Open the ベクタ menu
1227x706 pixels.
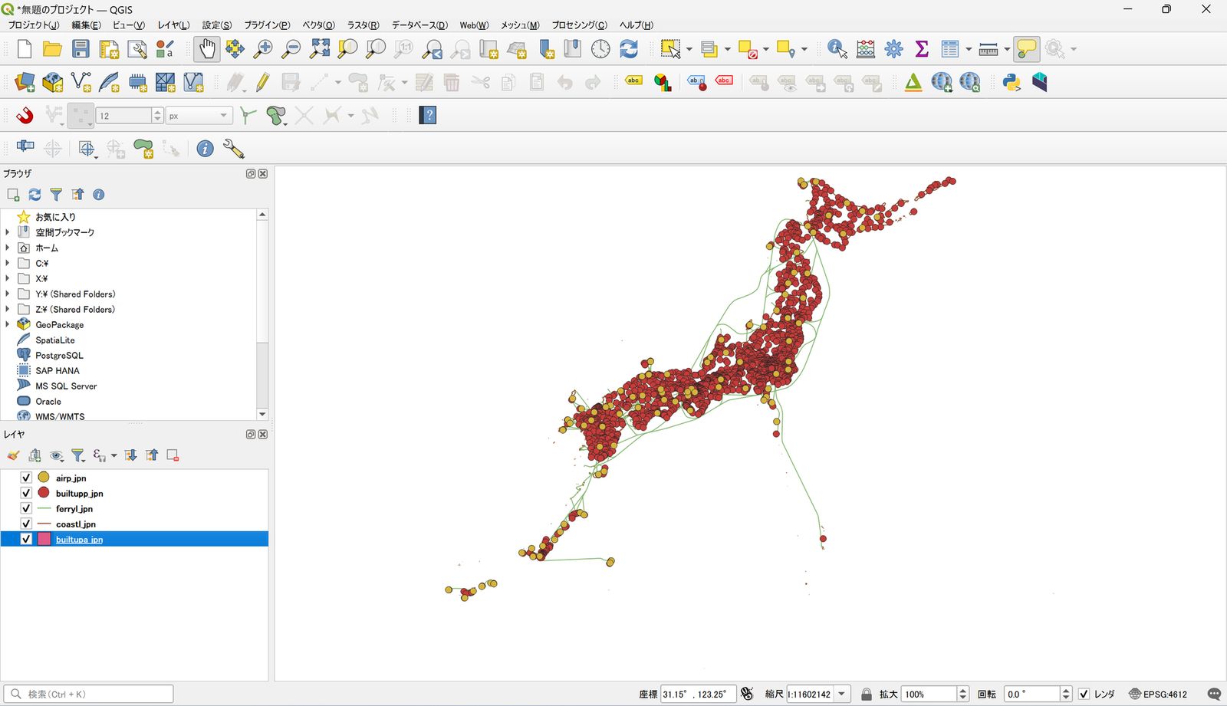(318, 25)
